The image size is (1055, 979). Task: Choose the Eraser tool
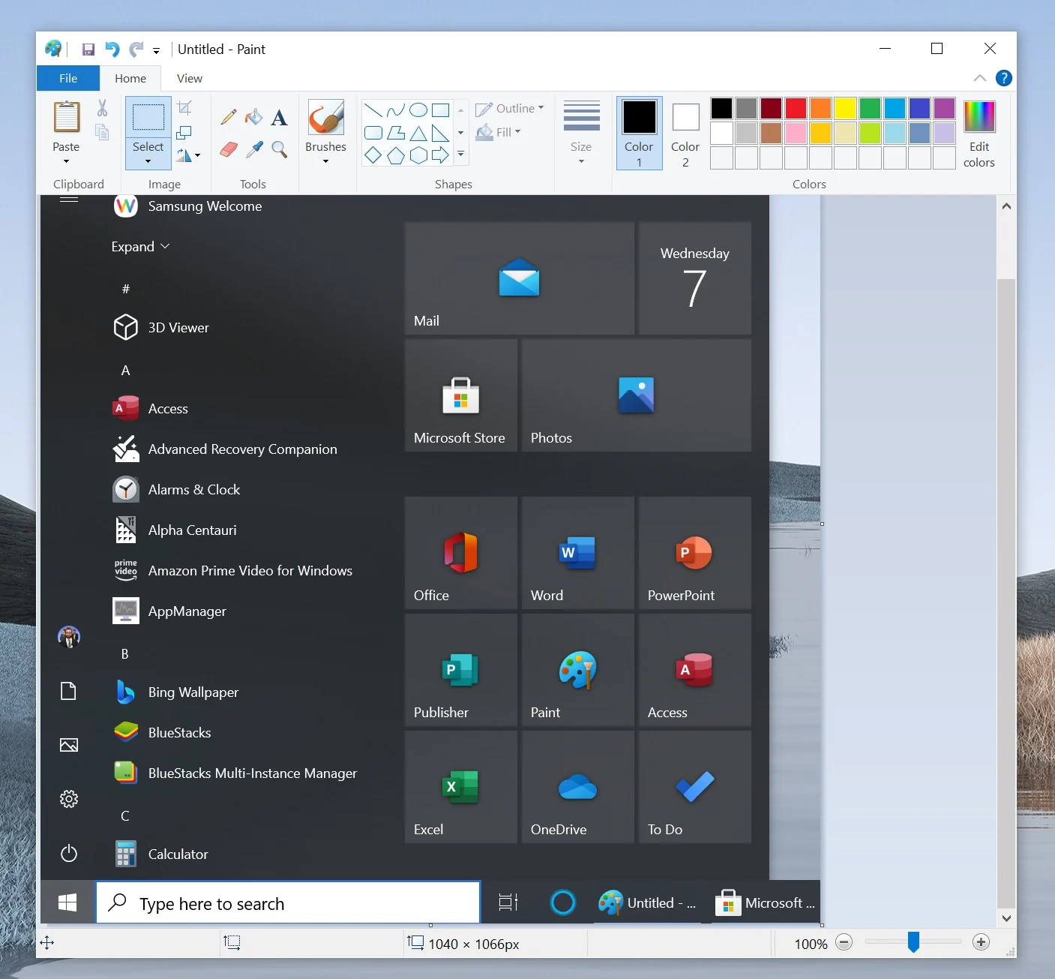229,149
